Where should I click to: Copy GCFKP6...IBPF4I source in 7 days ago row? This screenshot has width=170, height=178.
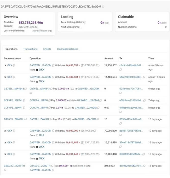click(24, 100)
